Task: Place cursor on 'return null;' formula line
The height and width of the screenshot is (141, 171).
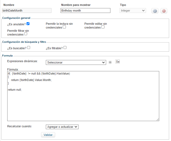Action: (x=15, y=90)
